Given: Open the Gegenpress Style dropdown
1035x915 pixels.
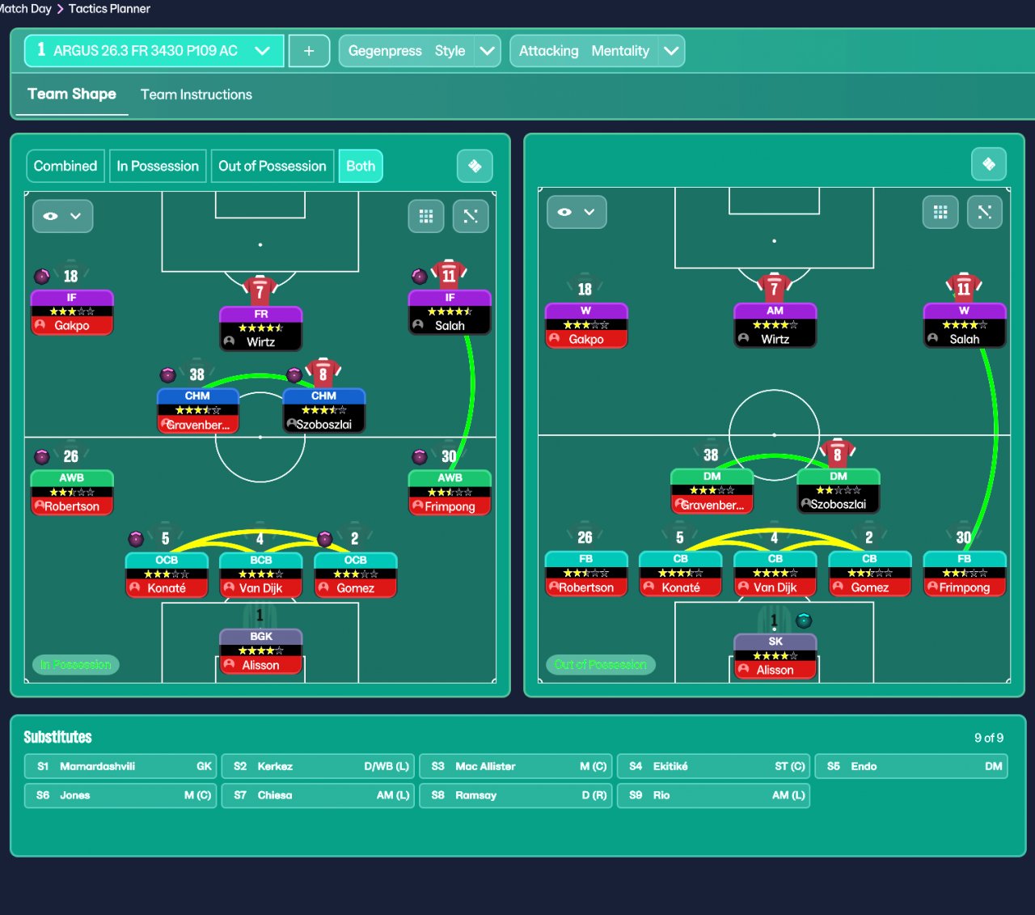Looking at the screenshot, I should pos(420,50).
